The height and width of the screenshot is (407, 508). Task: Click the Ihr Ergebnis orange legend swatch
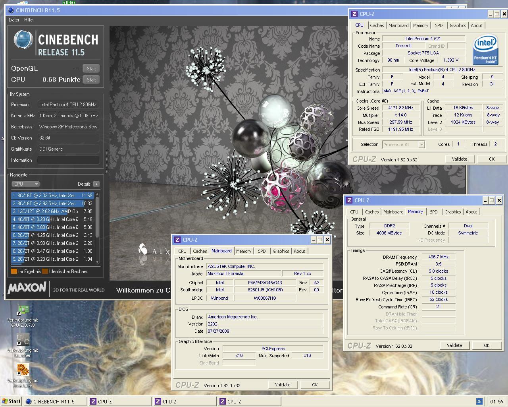click(x=14, y=271)
